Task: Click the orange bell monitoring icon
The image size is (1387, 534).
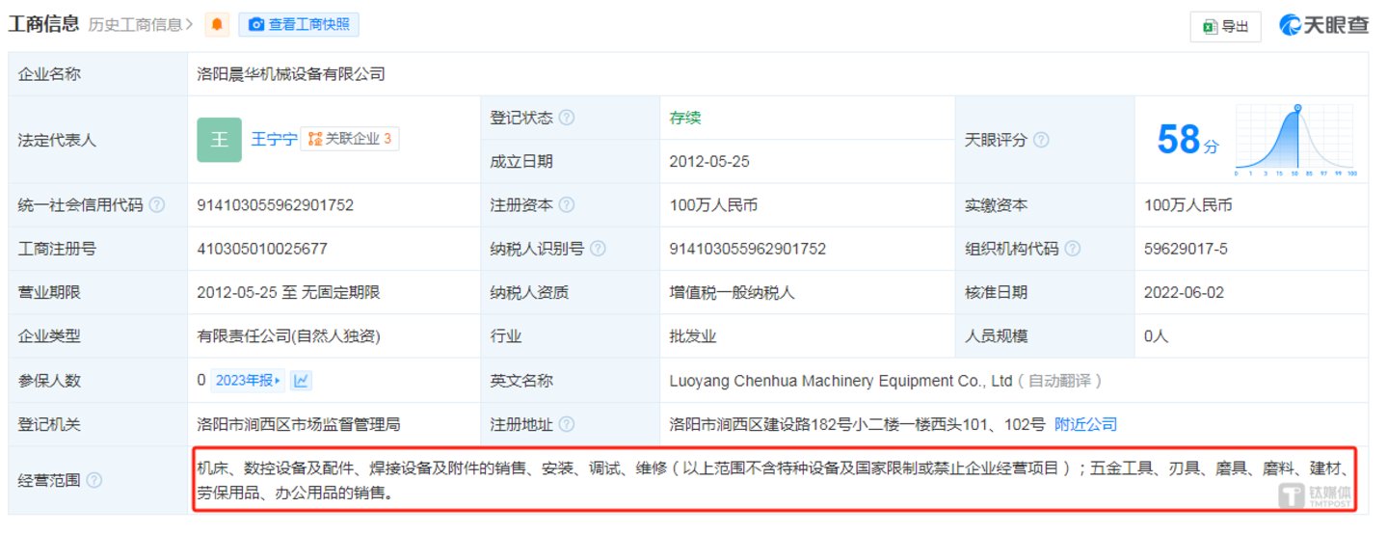Action: click(x=217, y=25)
